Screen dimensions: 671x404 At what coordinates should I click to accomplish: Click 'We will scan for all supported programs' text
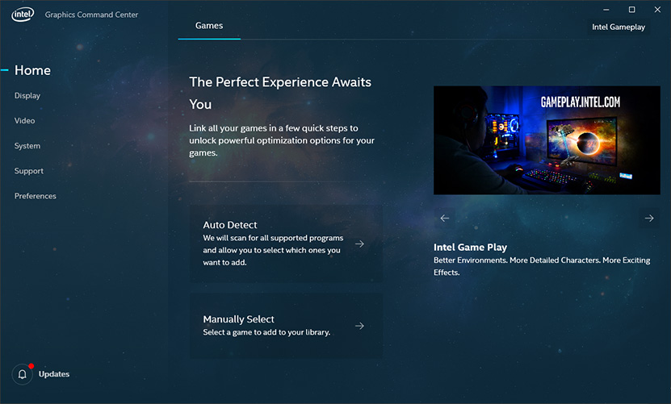[273, 250]
